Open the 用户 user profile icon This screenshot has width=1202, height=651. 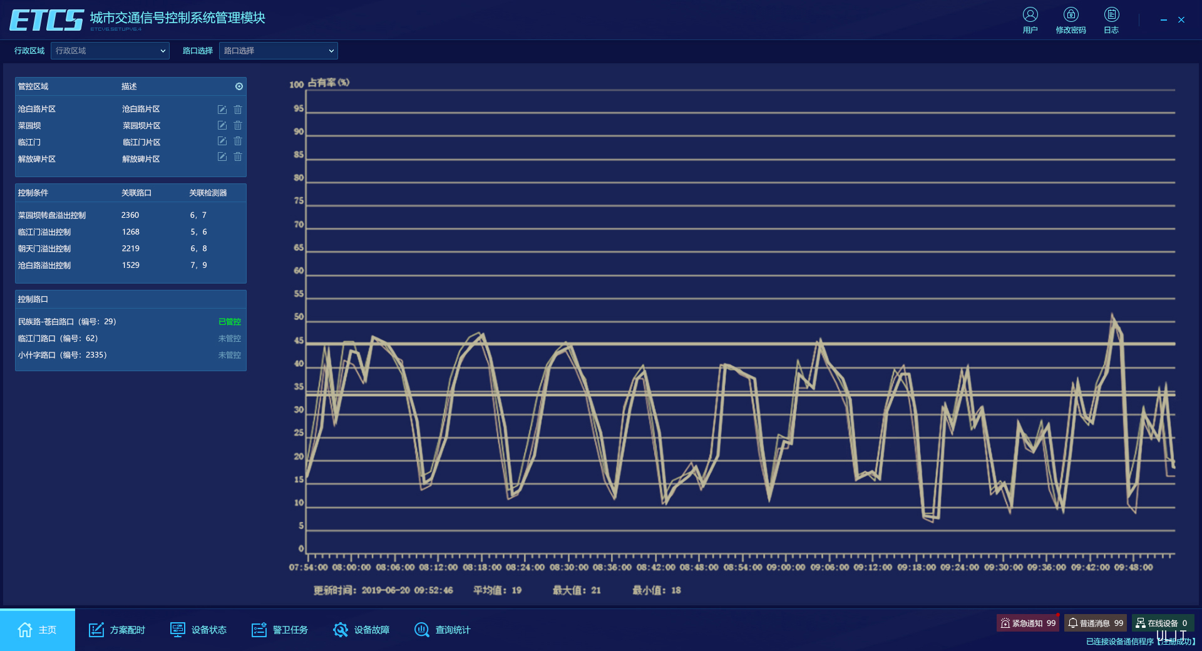pos(1030,15)
